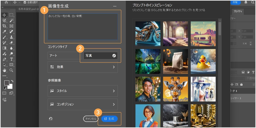Filter layers by pixel layer icon

click(243, 72)
